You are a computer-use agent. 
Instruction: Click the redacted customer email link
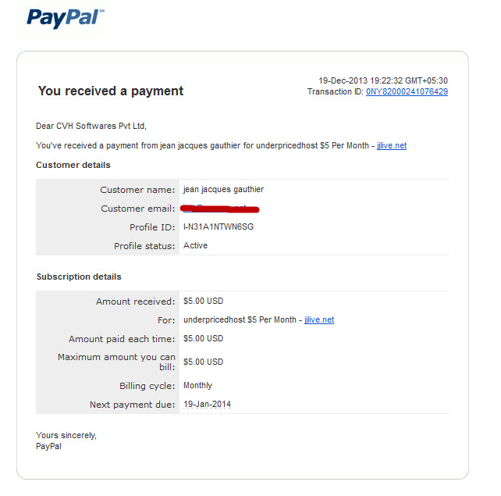pos(220,209)
